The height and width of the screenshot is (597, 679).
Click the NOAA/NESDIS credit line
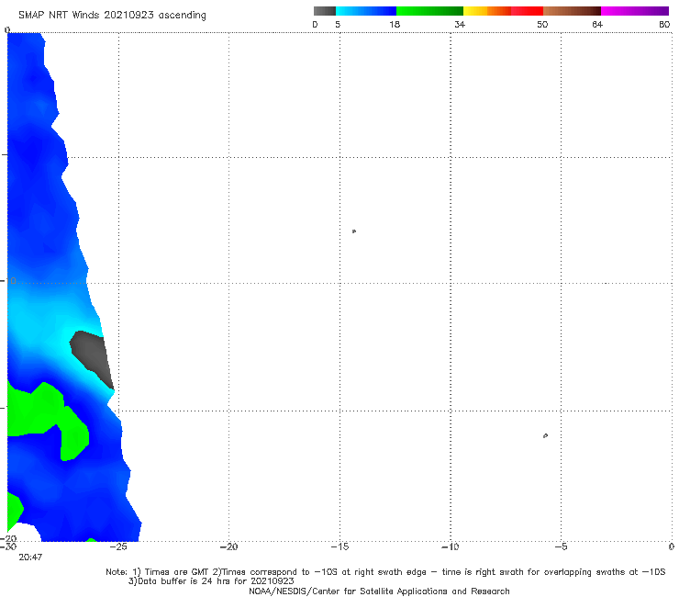379,591
